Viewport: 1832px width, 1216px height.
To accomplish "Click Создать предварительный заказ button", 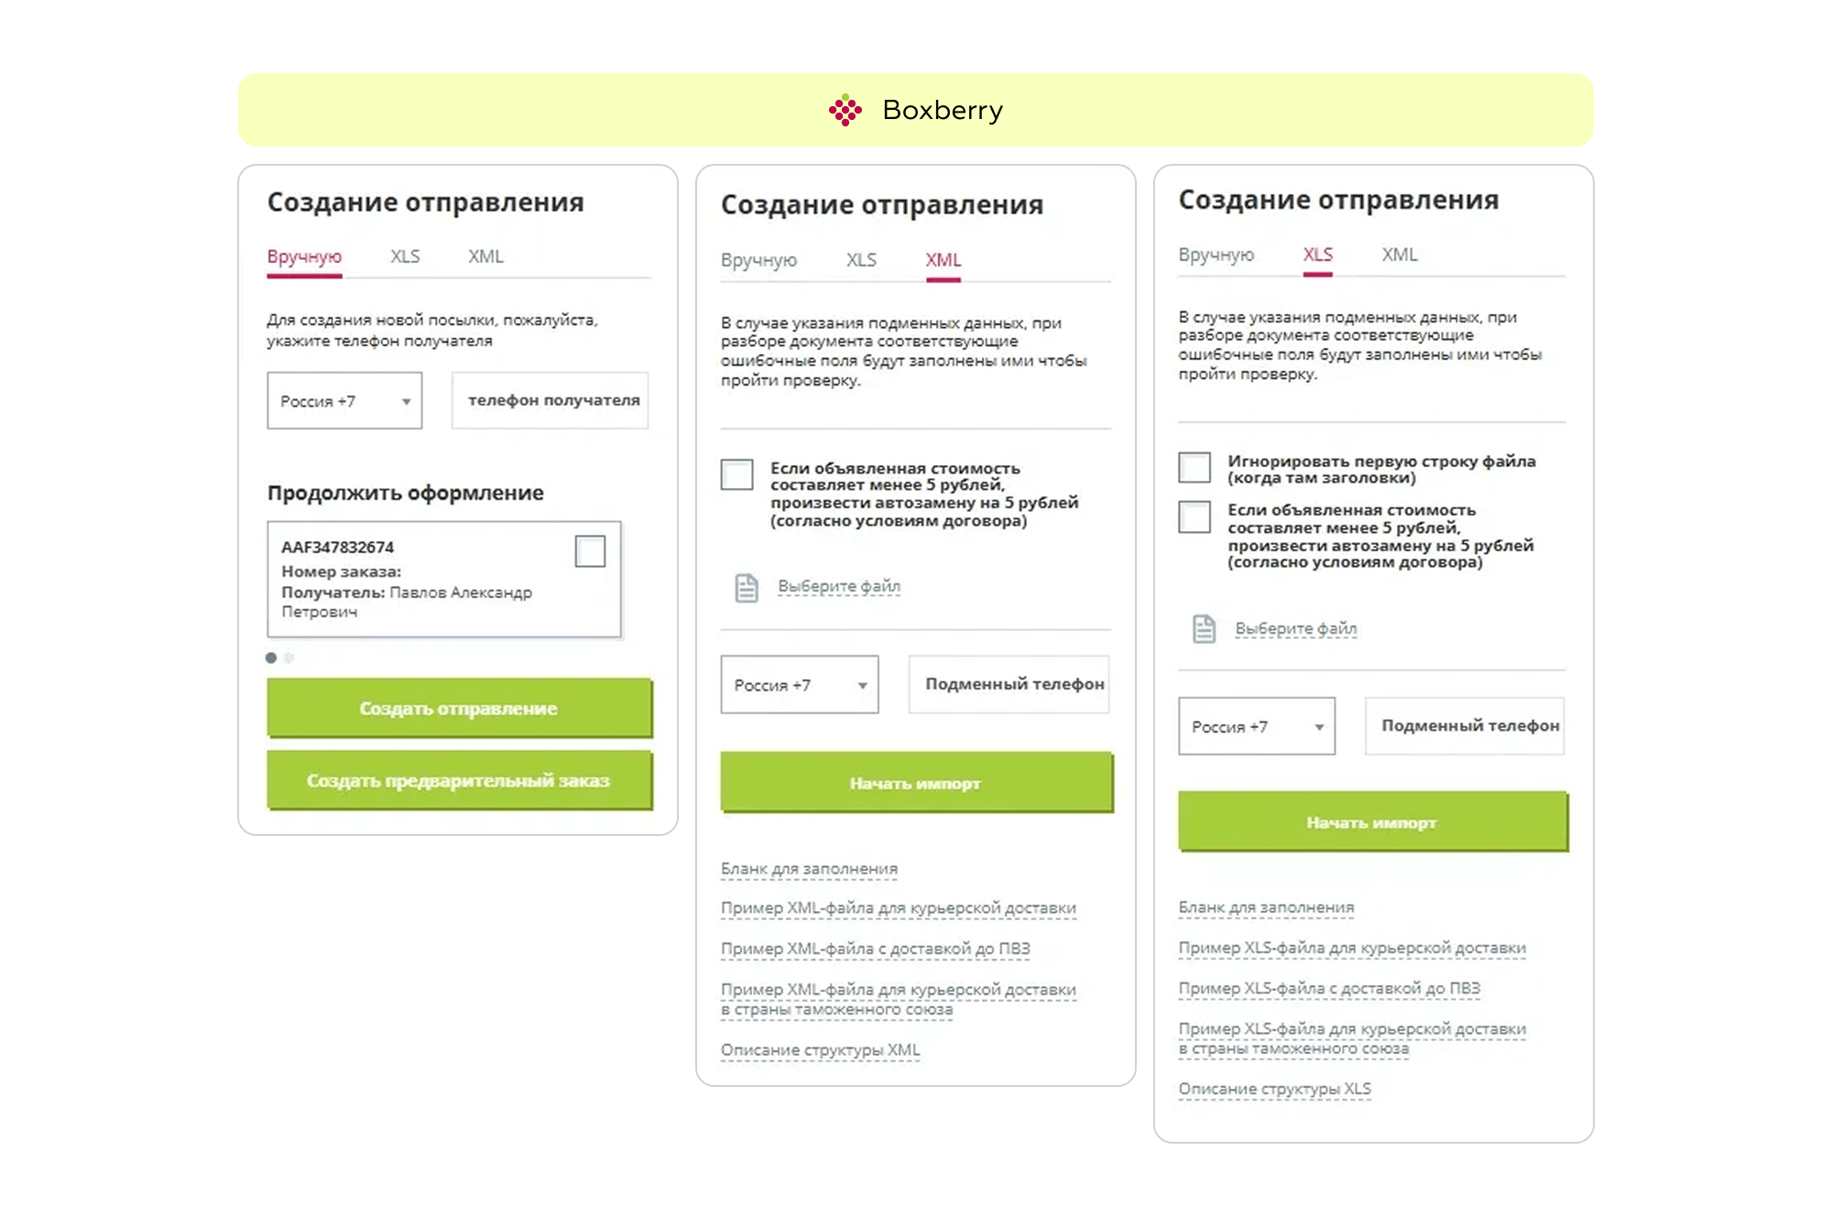I will (460, 780).
